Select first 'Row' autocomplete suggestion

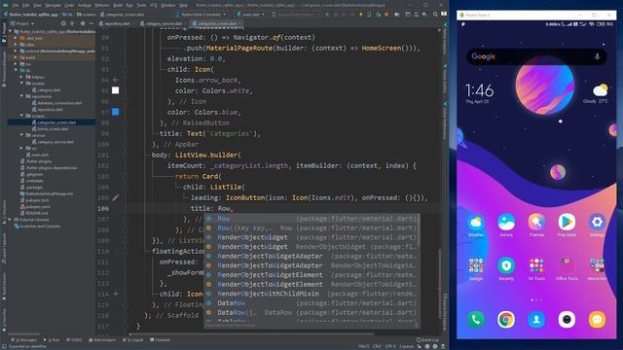click(x=311, y=219)
